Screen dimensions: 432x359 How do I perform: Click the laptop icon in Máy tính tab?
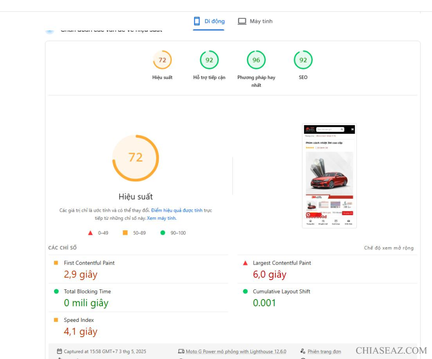click(242, 21)
